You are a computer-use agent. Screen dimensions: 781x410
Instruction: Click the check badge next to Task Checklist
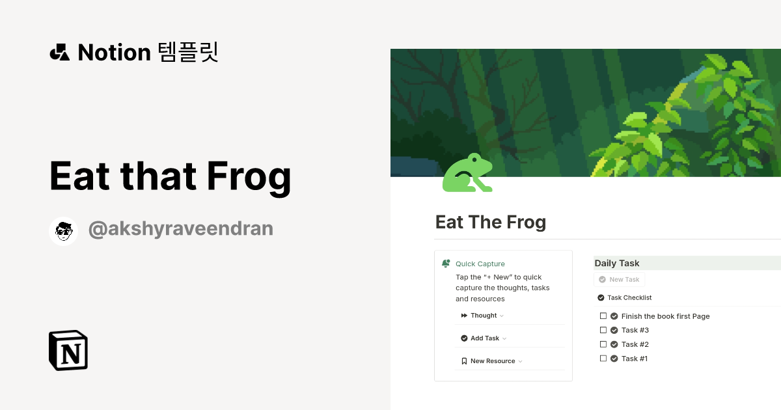tap(601, 297)
